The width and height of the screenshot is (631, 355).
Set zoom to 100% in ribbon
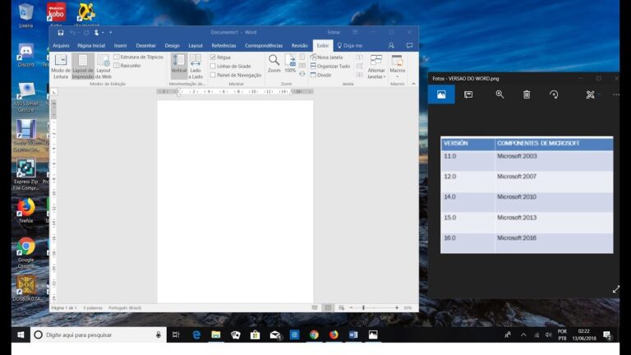(x=290, y=63)
